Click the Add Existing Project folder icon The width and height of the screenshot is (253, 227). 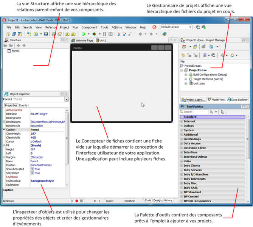(195, 47)
